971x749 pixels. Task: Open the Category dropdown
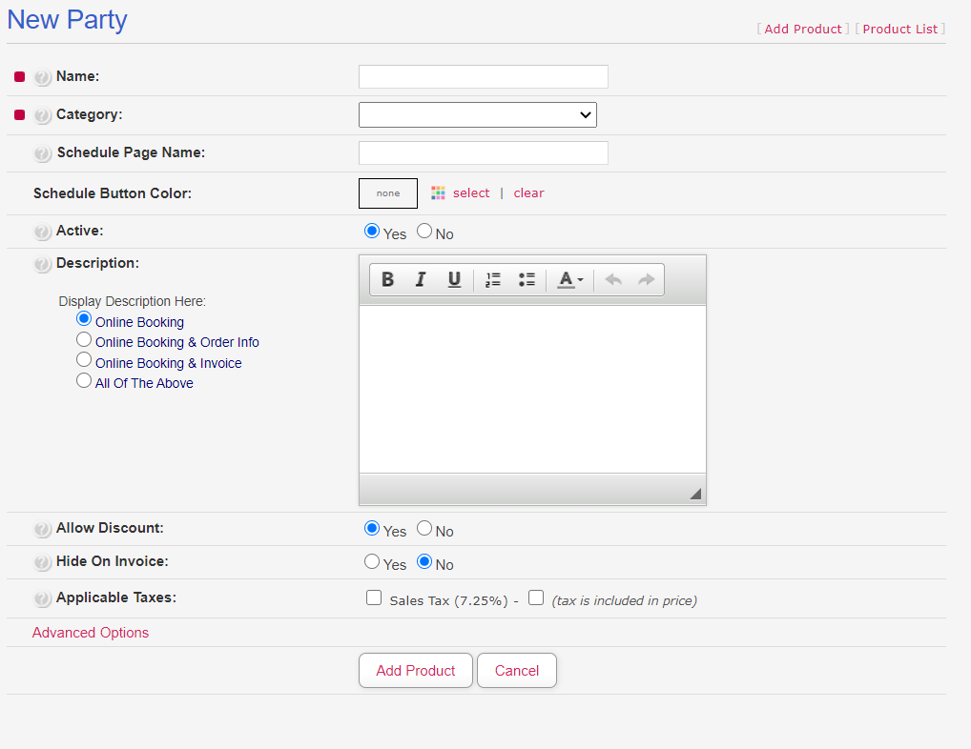478,115
